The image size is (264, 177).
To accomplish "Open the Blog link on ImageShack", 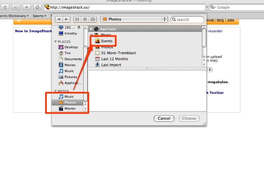I will click(220, 20).
